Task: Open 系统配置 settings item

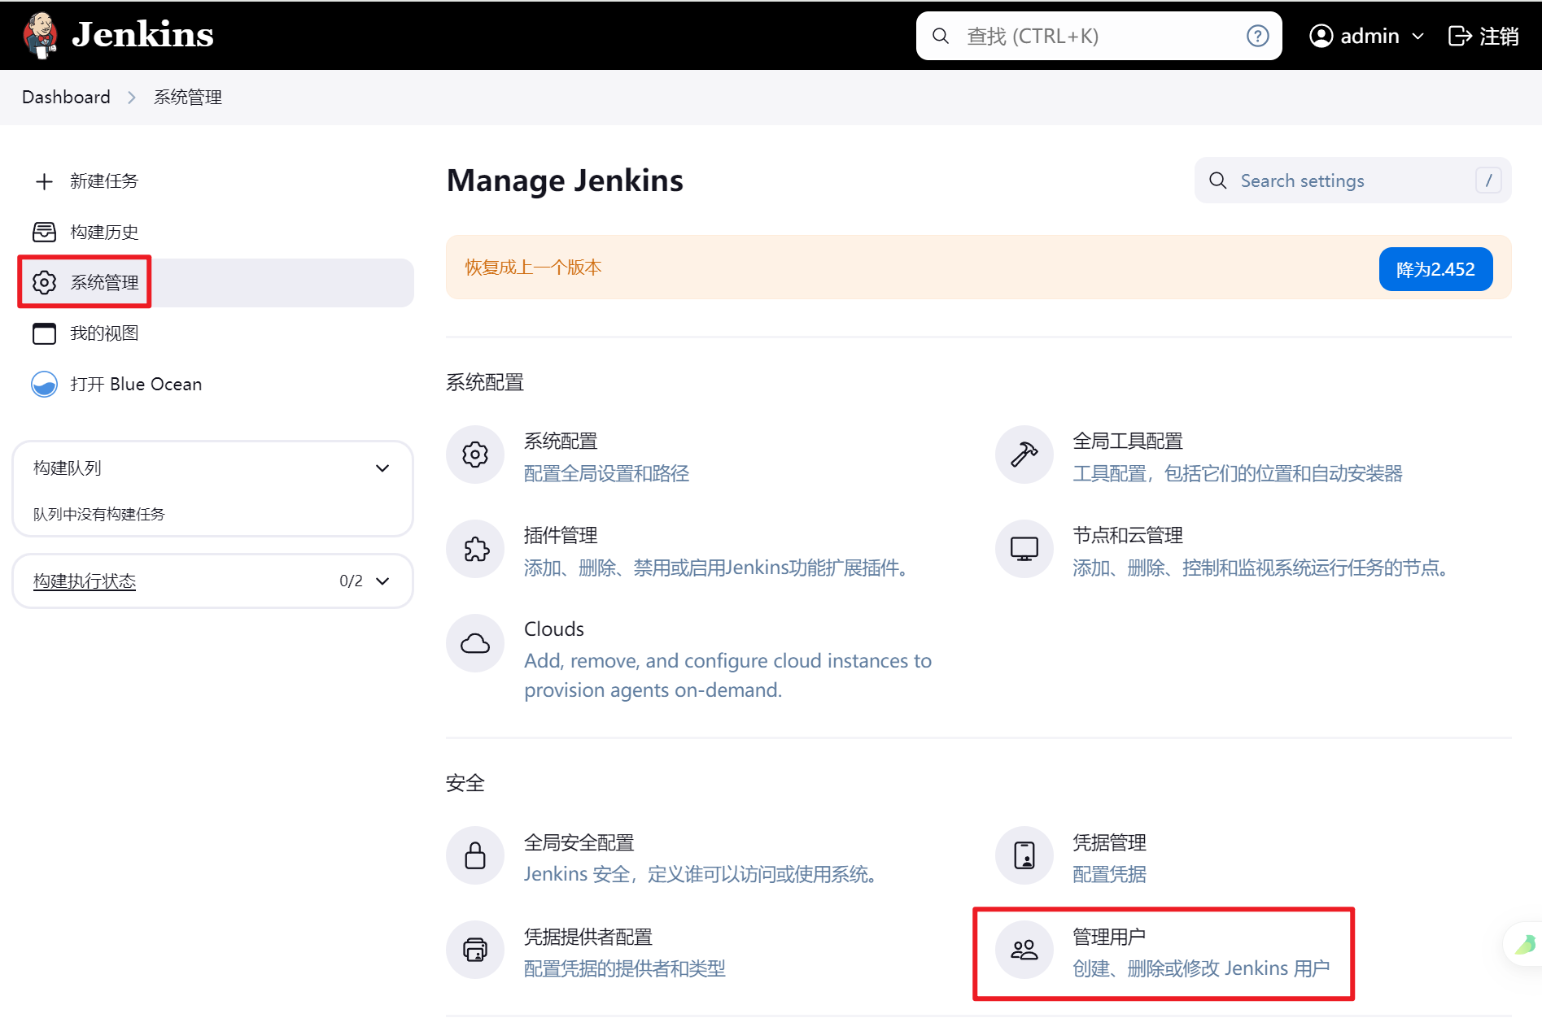Action: [x=607, y=457]
